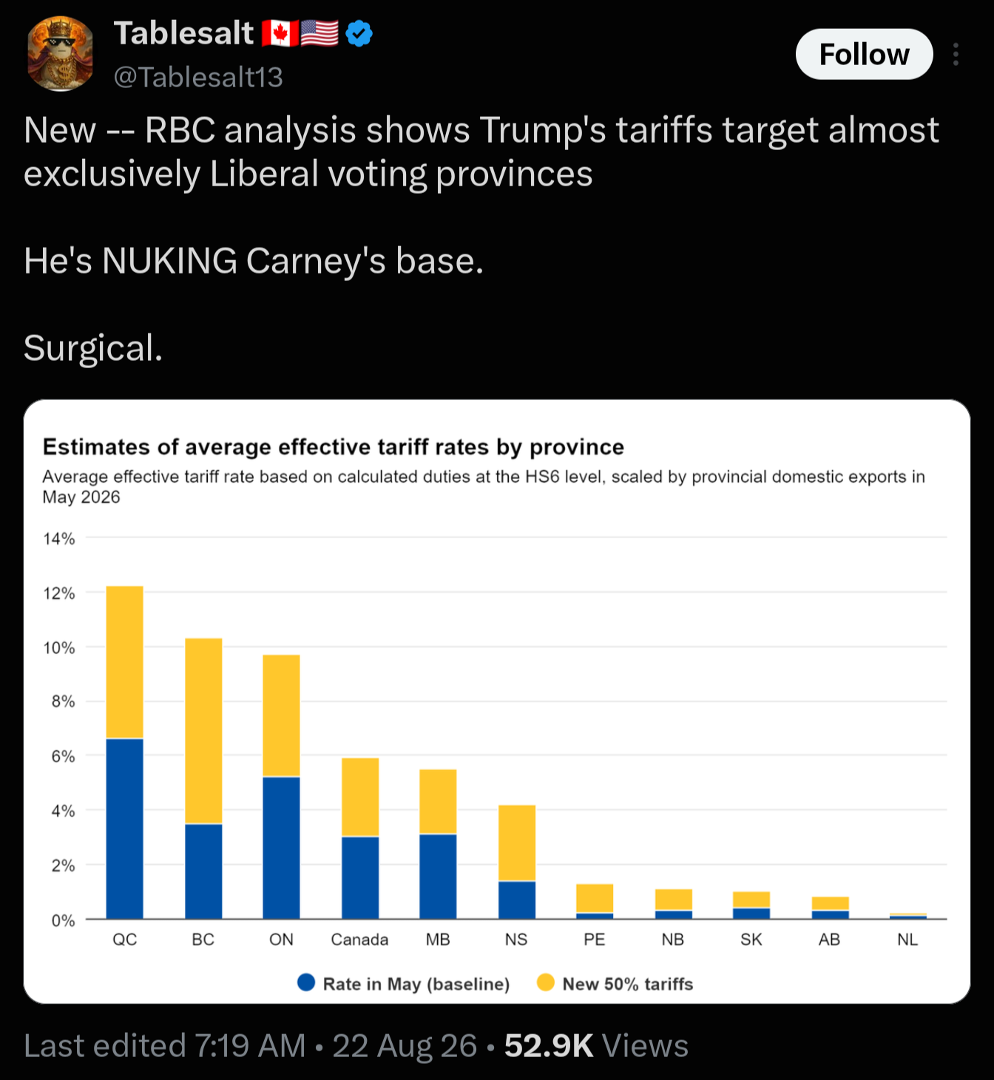Open the three-dot more options menu
This screenshot has width=994, height=1080.
pos(956,54)
